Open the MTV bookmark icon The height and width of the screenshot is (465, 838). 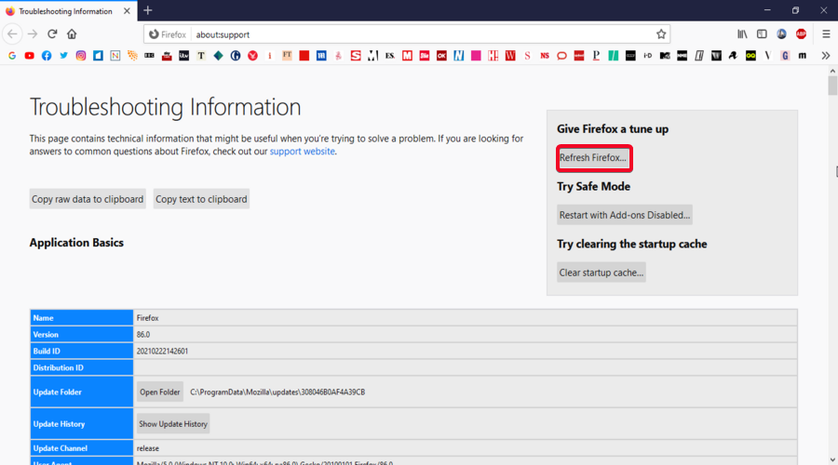pos(665,56)
